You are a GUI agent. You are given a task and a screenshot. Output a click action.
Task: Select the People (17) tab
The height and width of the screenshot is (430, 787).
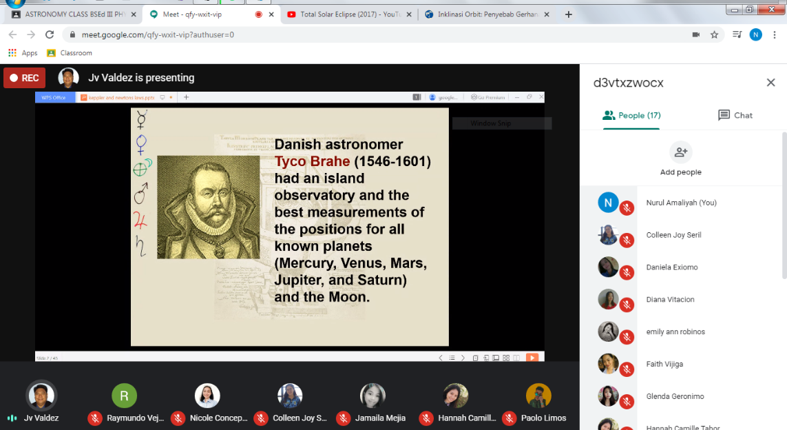631,115
